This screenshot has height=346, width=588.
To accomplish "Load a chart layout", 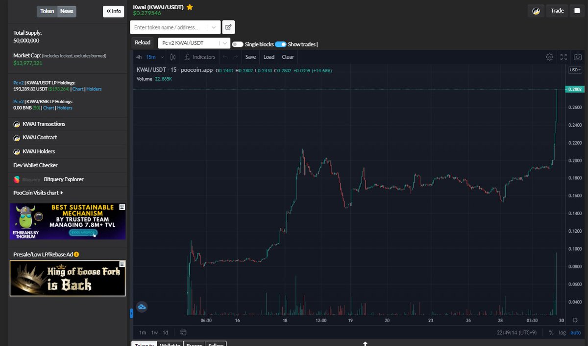I will point(269,57).
